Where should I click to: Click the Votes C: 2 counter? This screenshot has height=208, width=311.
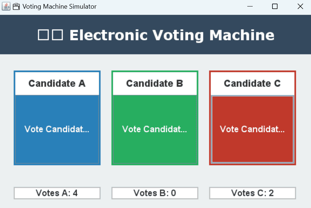252,193
